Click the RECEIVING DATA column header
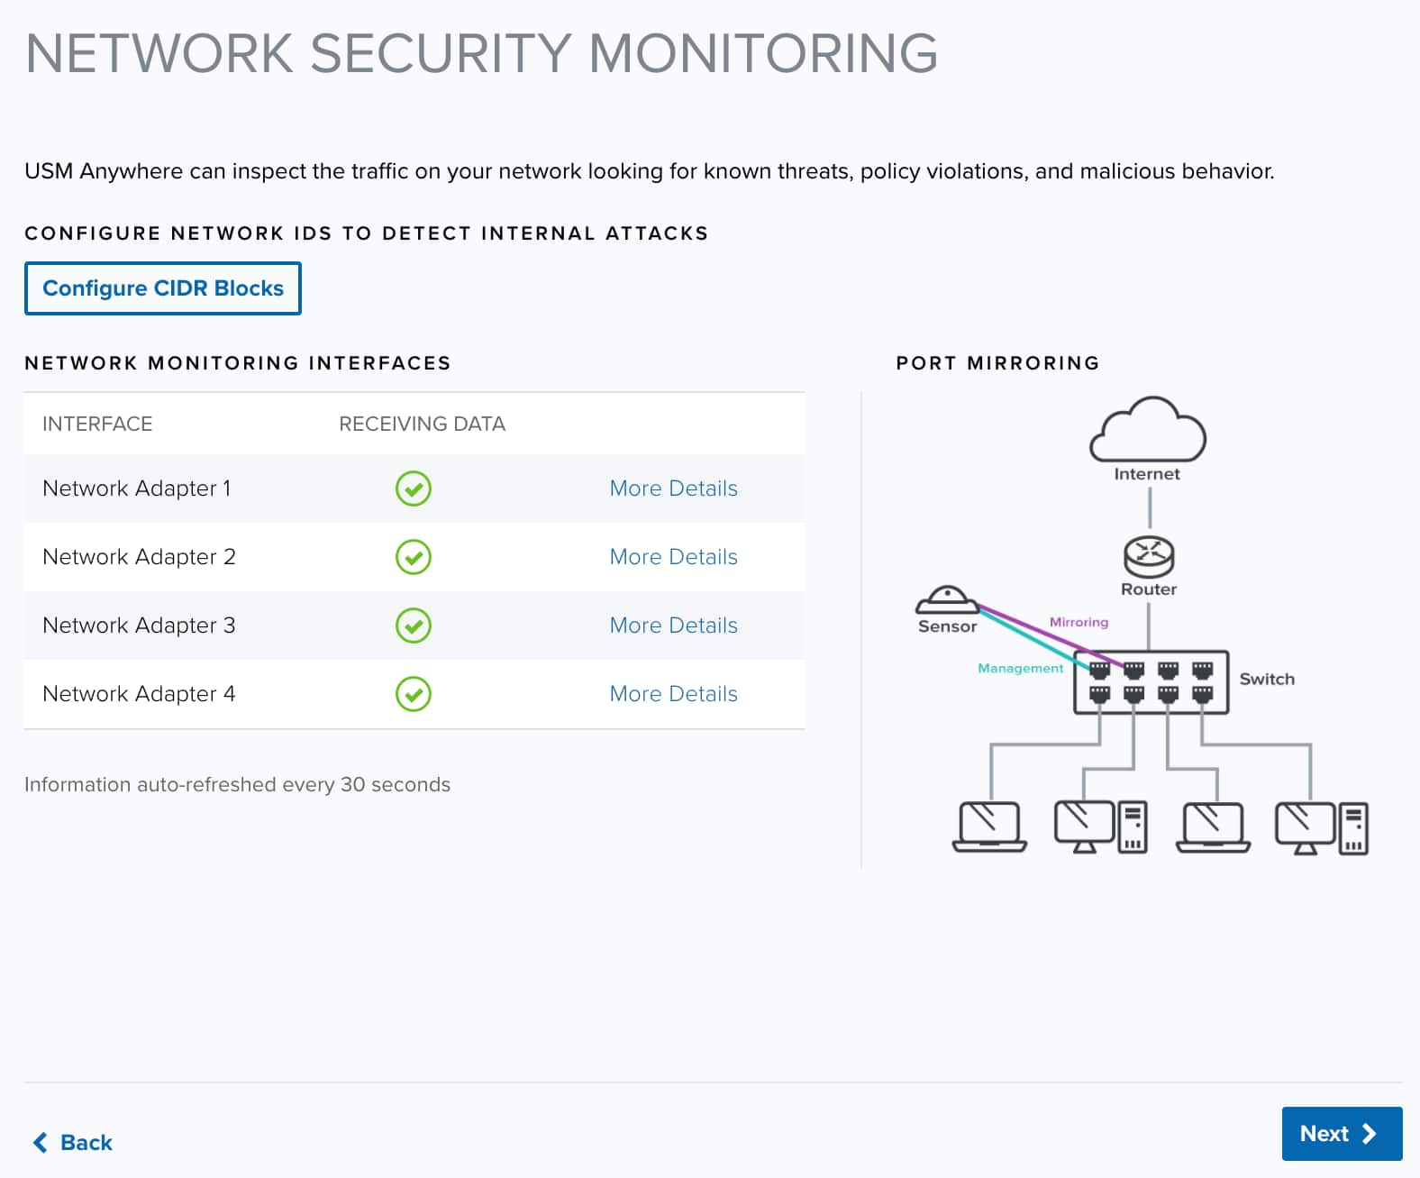This screenshot has width=1420, height=1178. pos(422,424)
